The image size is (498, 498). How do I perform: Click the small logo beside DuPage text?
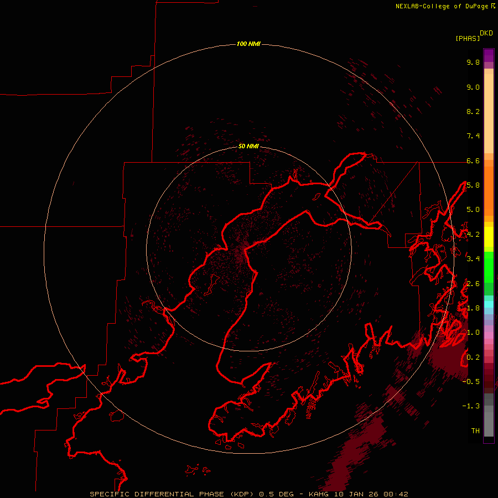coord(492,6)
